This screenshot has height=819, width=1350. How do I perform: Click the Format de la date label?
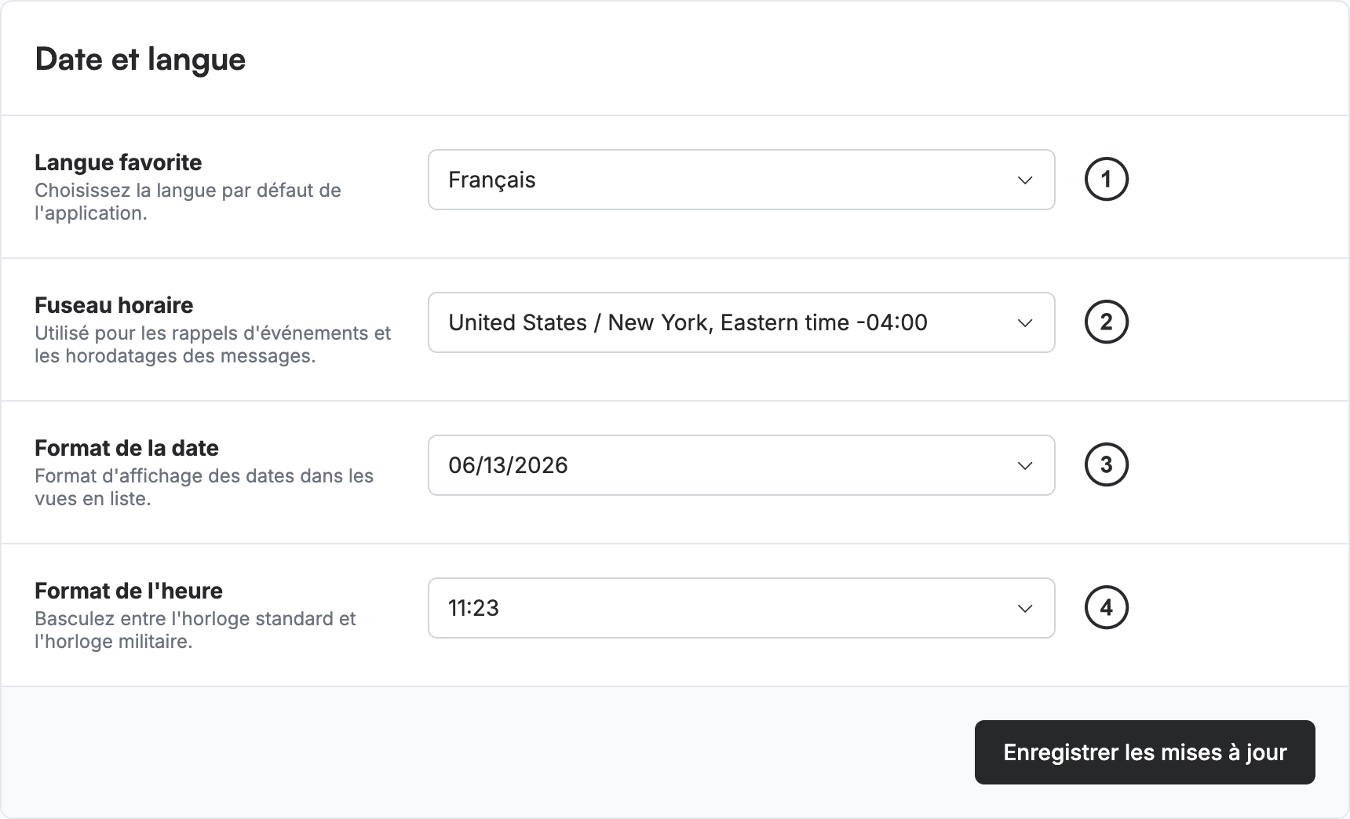[x=126, y=448]
